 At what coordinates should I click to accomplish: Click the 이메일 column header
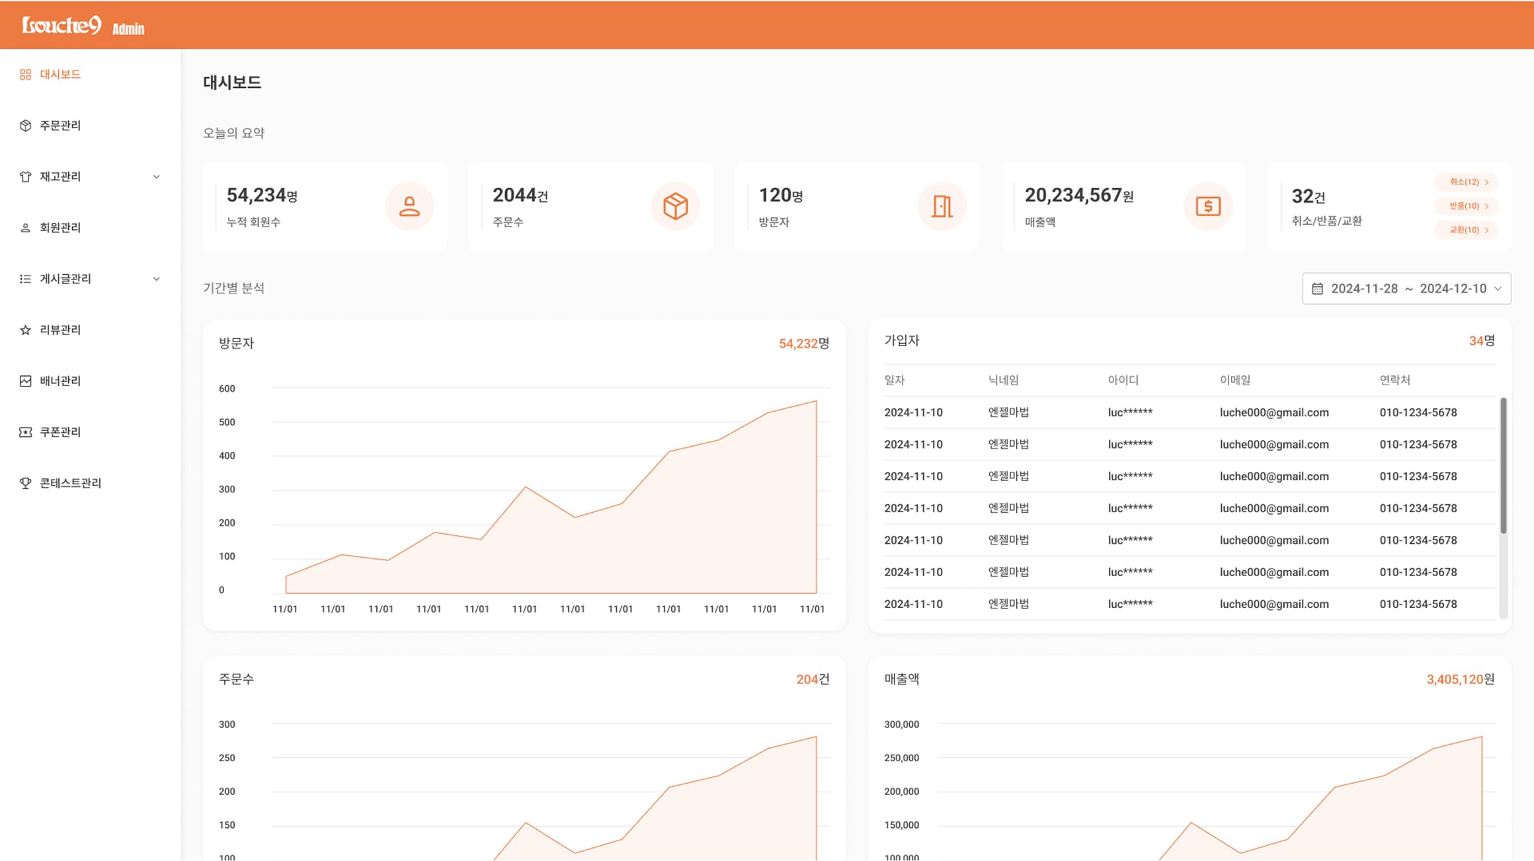tap(1234, 380)
